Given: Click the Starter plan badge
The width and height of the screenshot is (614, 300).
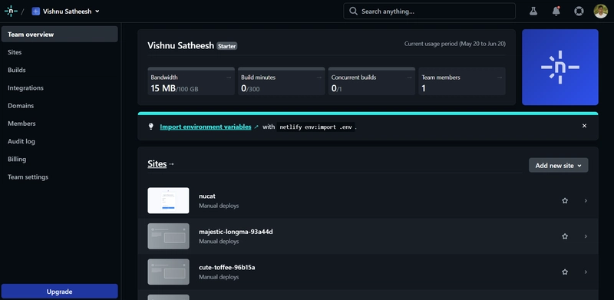Looking at the screenshot, I should (226, 46).
